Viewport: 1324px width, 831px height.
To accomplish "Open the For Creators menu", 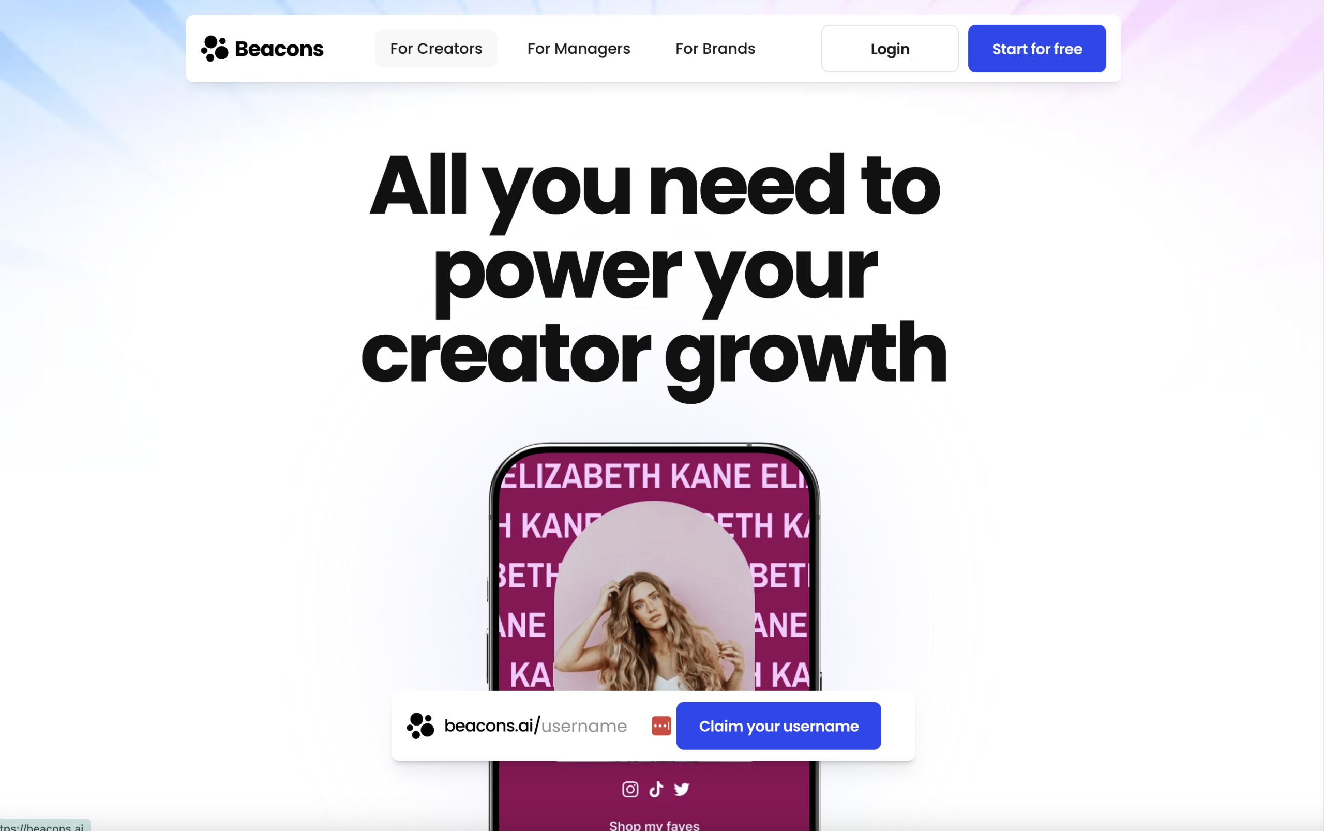I will click(436, 49).
